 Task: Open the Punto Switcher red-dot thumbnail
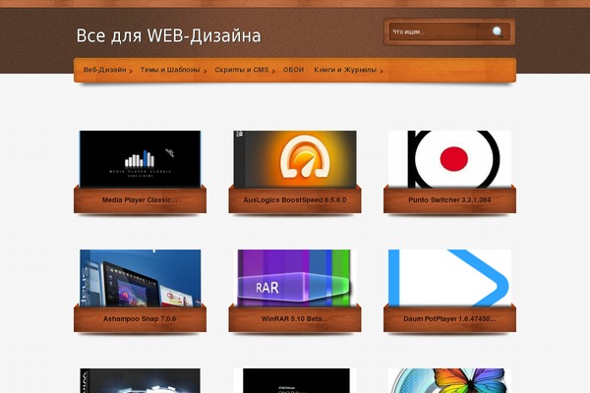449,159
